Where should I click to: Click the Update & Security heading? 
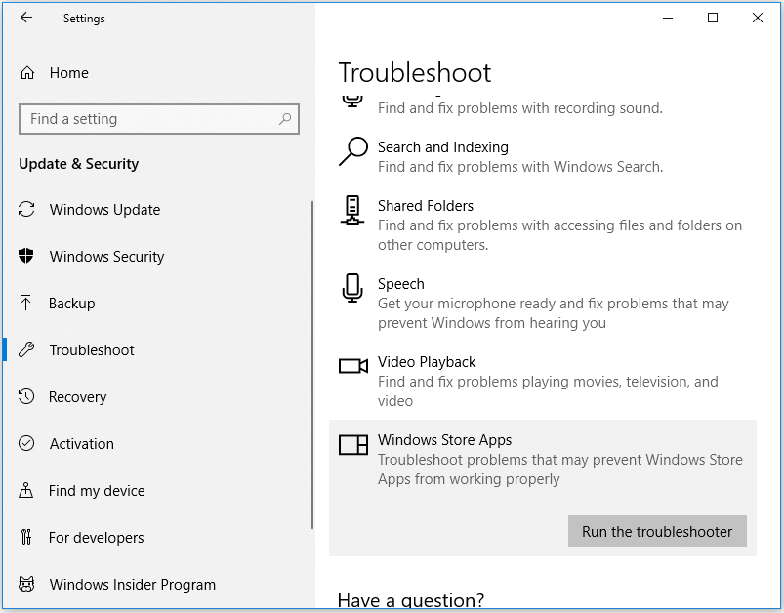pyautogui.click(x=78, y=164)
